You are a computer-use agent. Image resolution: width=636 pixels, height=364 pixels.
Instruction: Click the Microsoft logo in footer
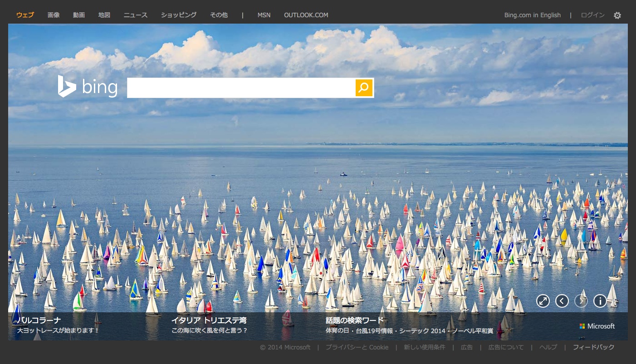(x=597, y=326)
